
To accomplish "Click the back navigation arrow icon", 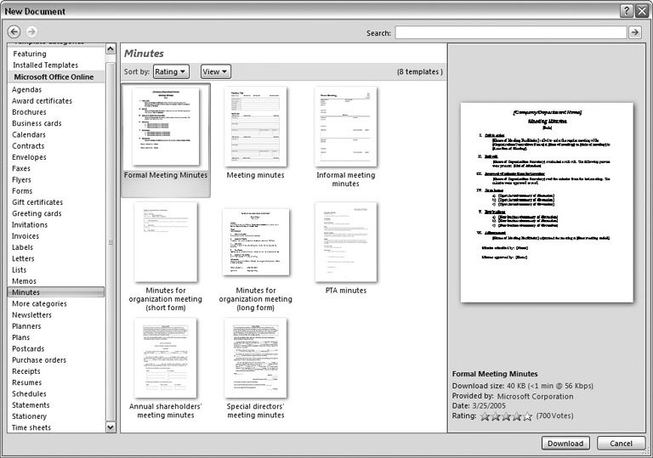I will (12, 32).
